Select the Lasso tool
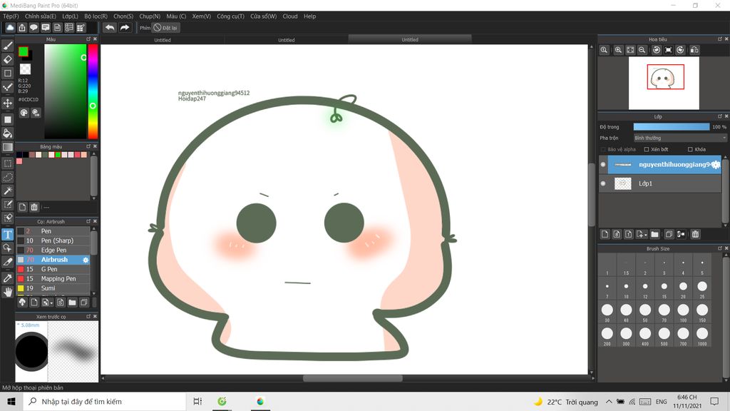 coord(8,177)
